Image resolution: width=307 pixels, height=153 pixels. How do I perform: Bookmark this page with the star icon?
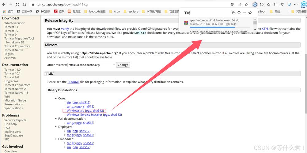point(246,5)
